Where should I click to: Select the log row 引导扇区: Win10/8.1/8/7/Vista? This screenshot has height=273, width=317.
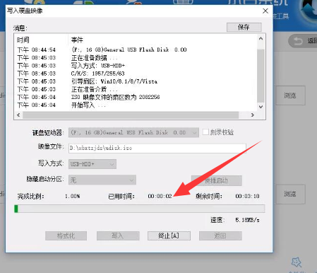point(136,81)
